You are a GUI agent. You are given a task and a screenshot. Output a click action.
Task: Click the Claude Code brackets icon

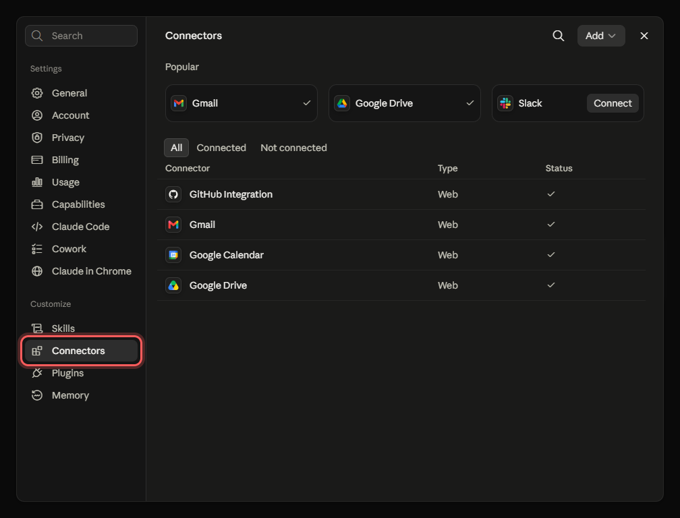tap(37, 227)
